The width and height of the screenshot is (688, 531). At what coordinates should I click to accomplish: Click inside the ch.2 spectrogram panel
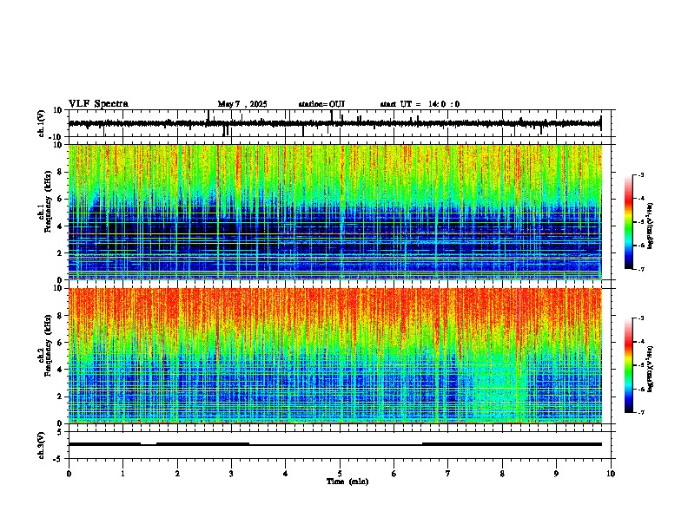(335, 356)
